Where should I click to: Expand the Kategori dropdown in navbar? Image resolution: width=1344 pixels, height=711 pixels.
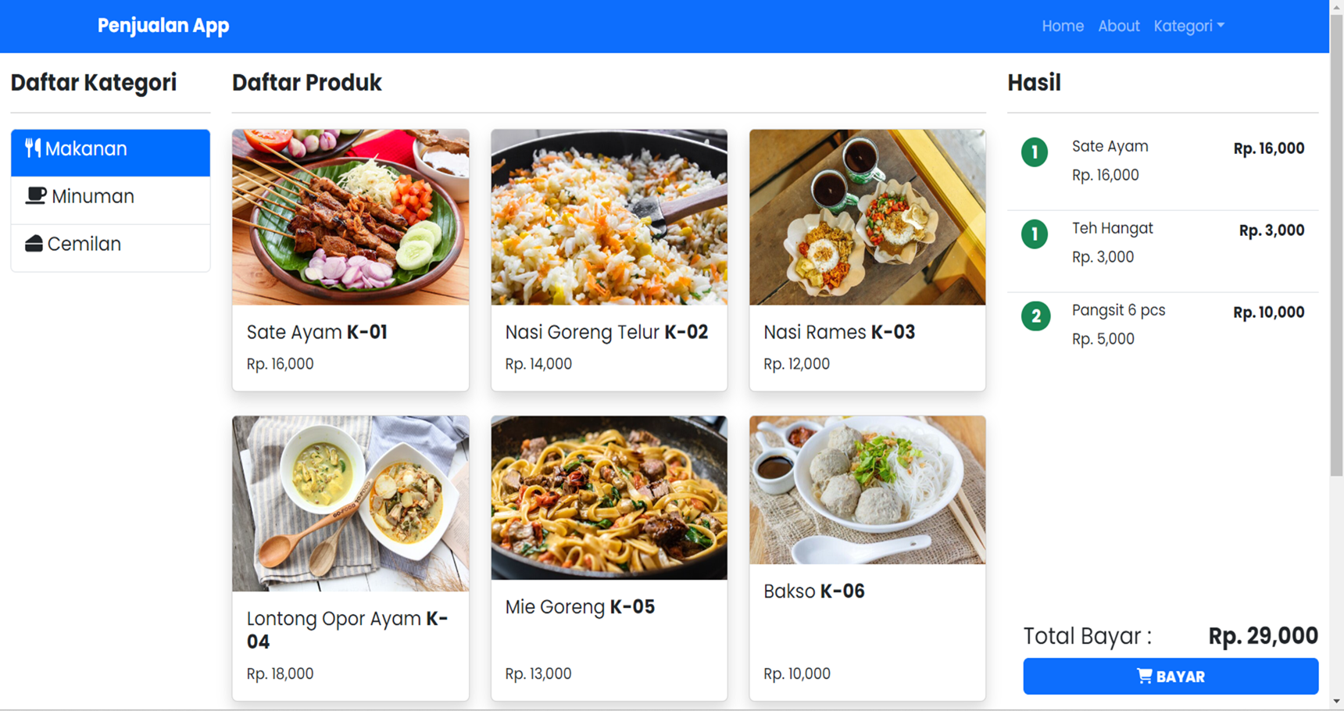tap(1189, 26)
